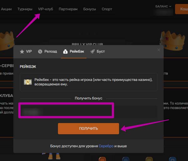Open VIP-клуб in the top menu
This screenshot has height=161, width=188.
[45, 9]
